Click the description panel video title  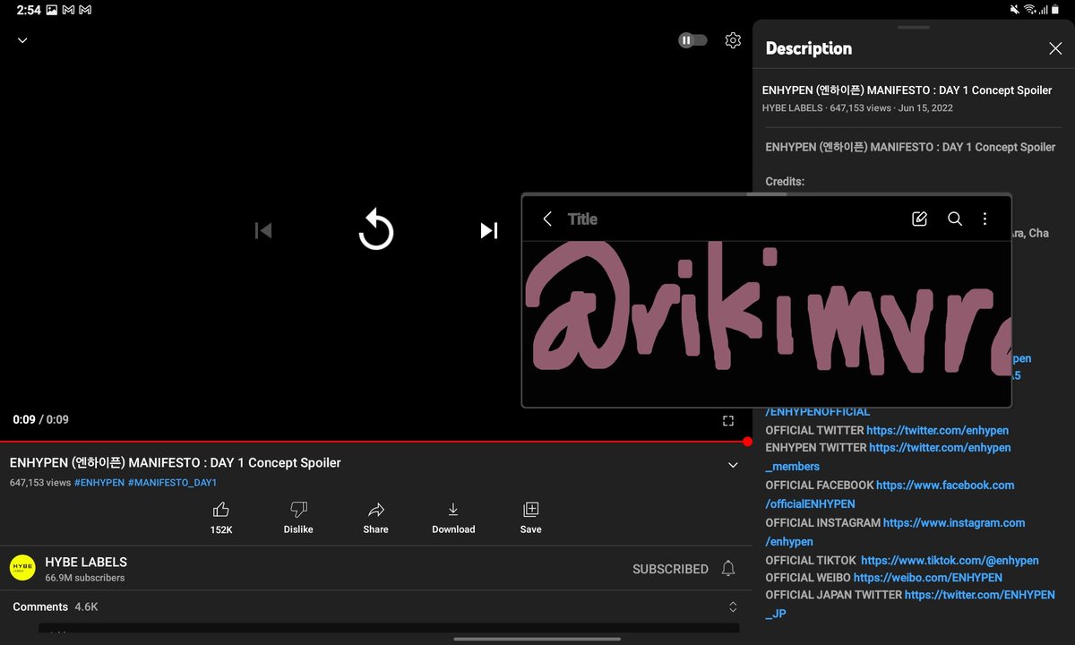pos(907,90)
